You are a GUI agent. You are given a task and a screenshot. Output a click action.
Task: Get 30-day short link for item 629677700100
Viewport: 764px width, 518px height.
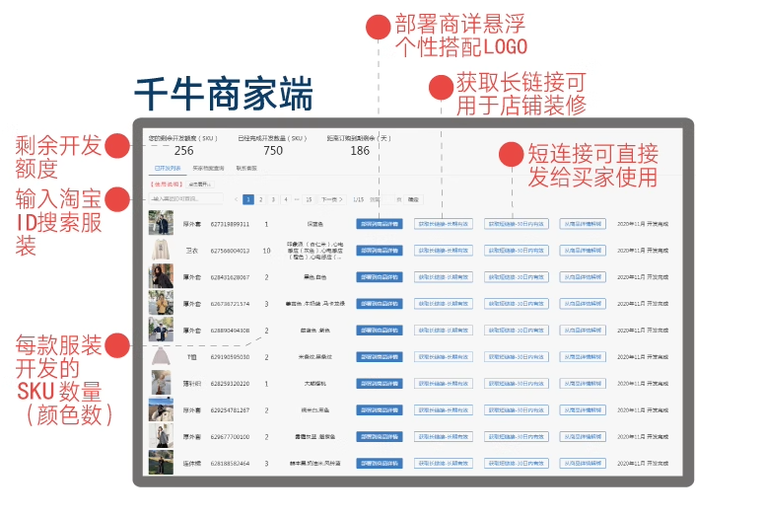tap(517, 436)
